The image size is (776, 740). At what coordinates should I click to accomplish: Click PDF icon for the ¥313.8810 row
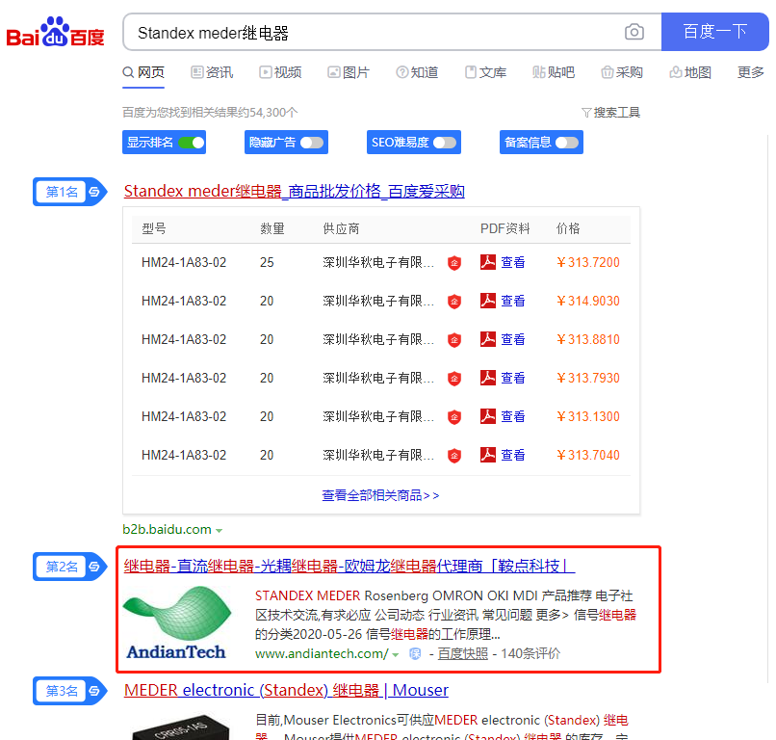tap(488, 339)
